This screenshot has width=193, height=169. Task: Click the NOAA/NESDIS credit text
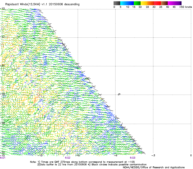154,167
